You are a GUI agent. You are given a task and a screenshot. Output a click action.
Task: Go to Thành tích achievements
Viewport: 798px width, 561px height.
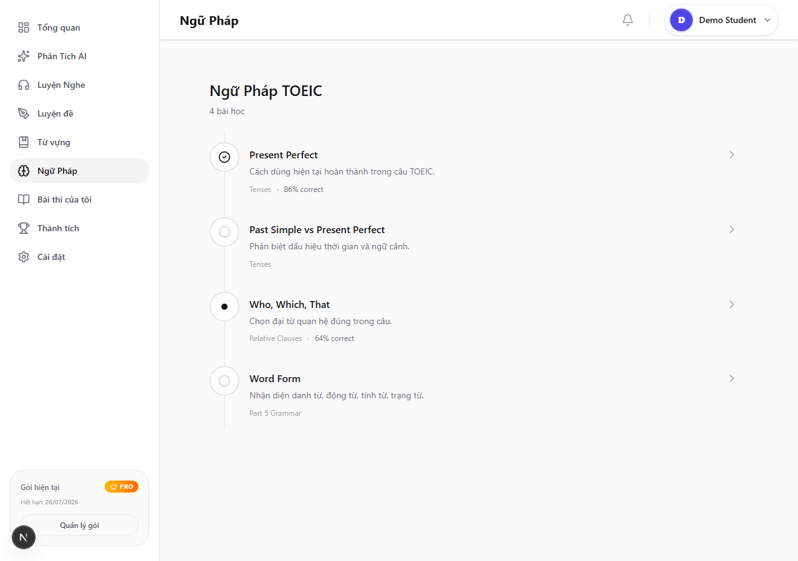pos(79,228)
